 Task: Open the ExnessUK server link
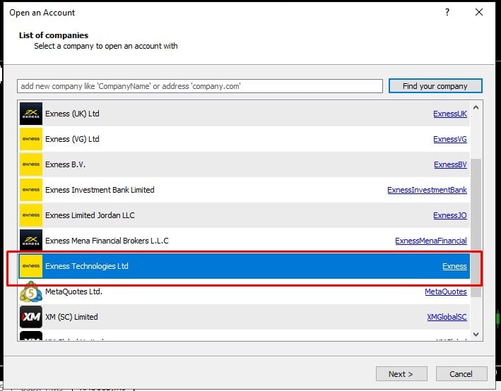tap(449, 114)
